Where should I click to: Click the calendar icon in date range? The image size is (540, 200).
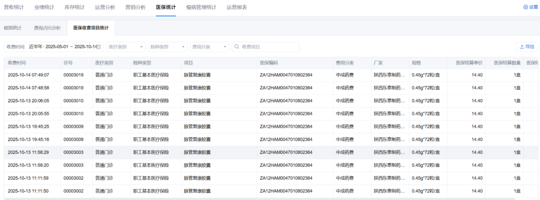click(99, 47)
